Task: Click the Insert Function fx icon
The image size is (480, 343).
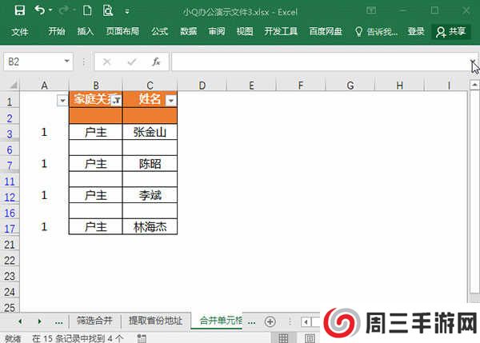Action: click(x=156, y=62)
